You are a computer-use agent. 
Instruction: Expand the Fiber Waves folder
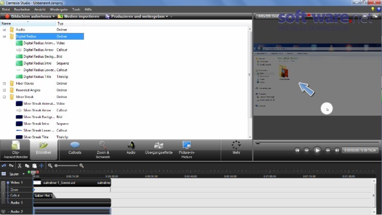(x=4, y=84)
